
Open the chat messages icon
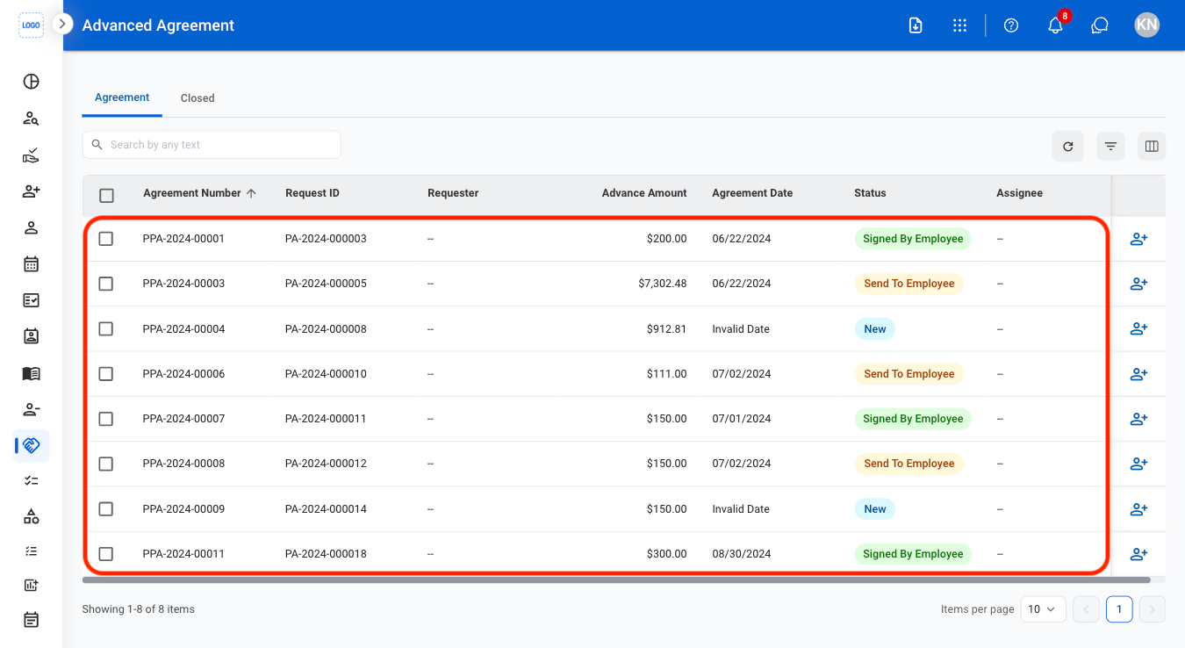[1100, 25]
